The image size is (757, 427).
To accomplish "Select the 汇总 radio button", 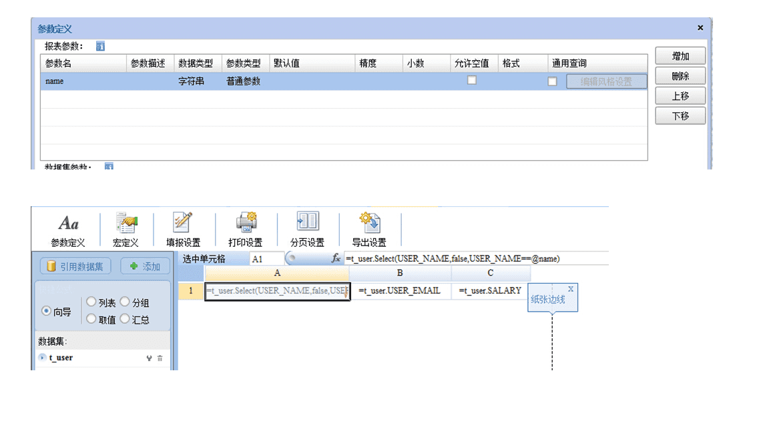I will point(125,318).
